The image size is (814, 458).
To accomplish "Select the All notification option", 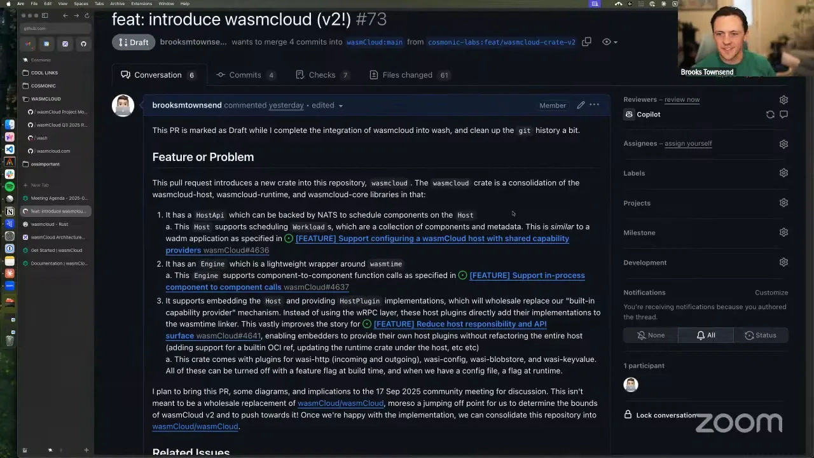I will [706, 335].
